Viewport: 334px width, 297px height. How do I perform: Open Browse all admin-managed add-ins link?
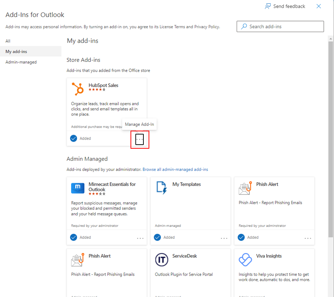175,169
